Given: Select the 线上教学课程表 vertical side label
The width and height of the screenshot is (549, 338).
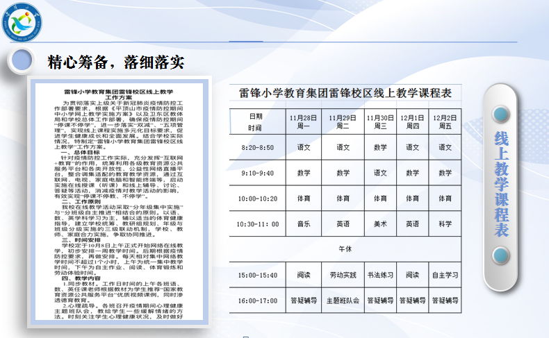Looking at the screenshot, I should [x=516, y=187].
